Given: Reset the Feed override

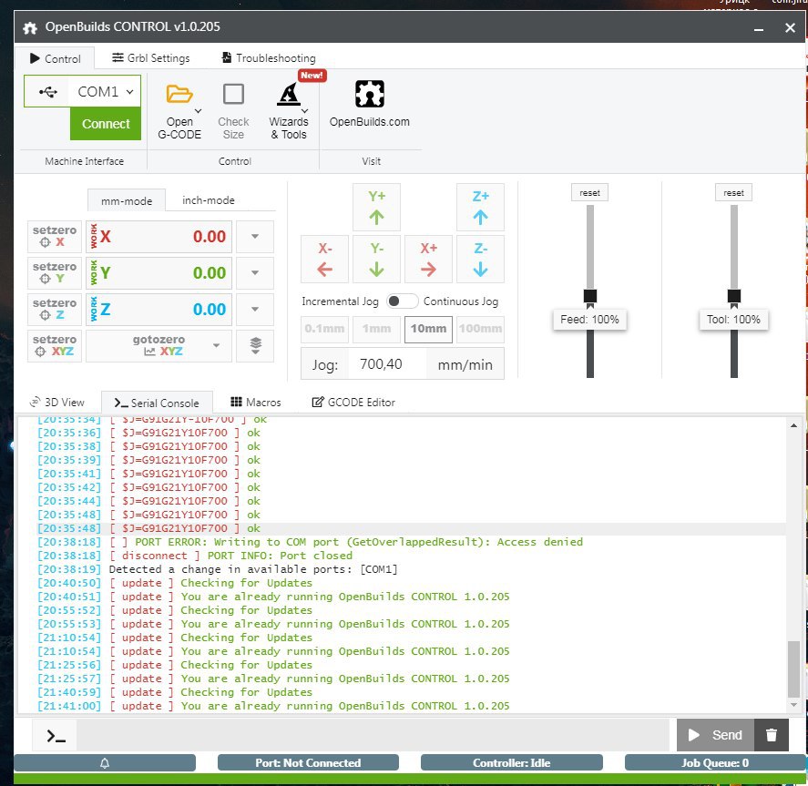Looking at the screenshot, I should click(589, 193).
